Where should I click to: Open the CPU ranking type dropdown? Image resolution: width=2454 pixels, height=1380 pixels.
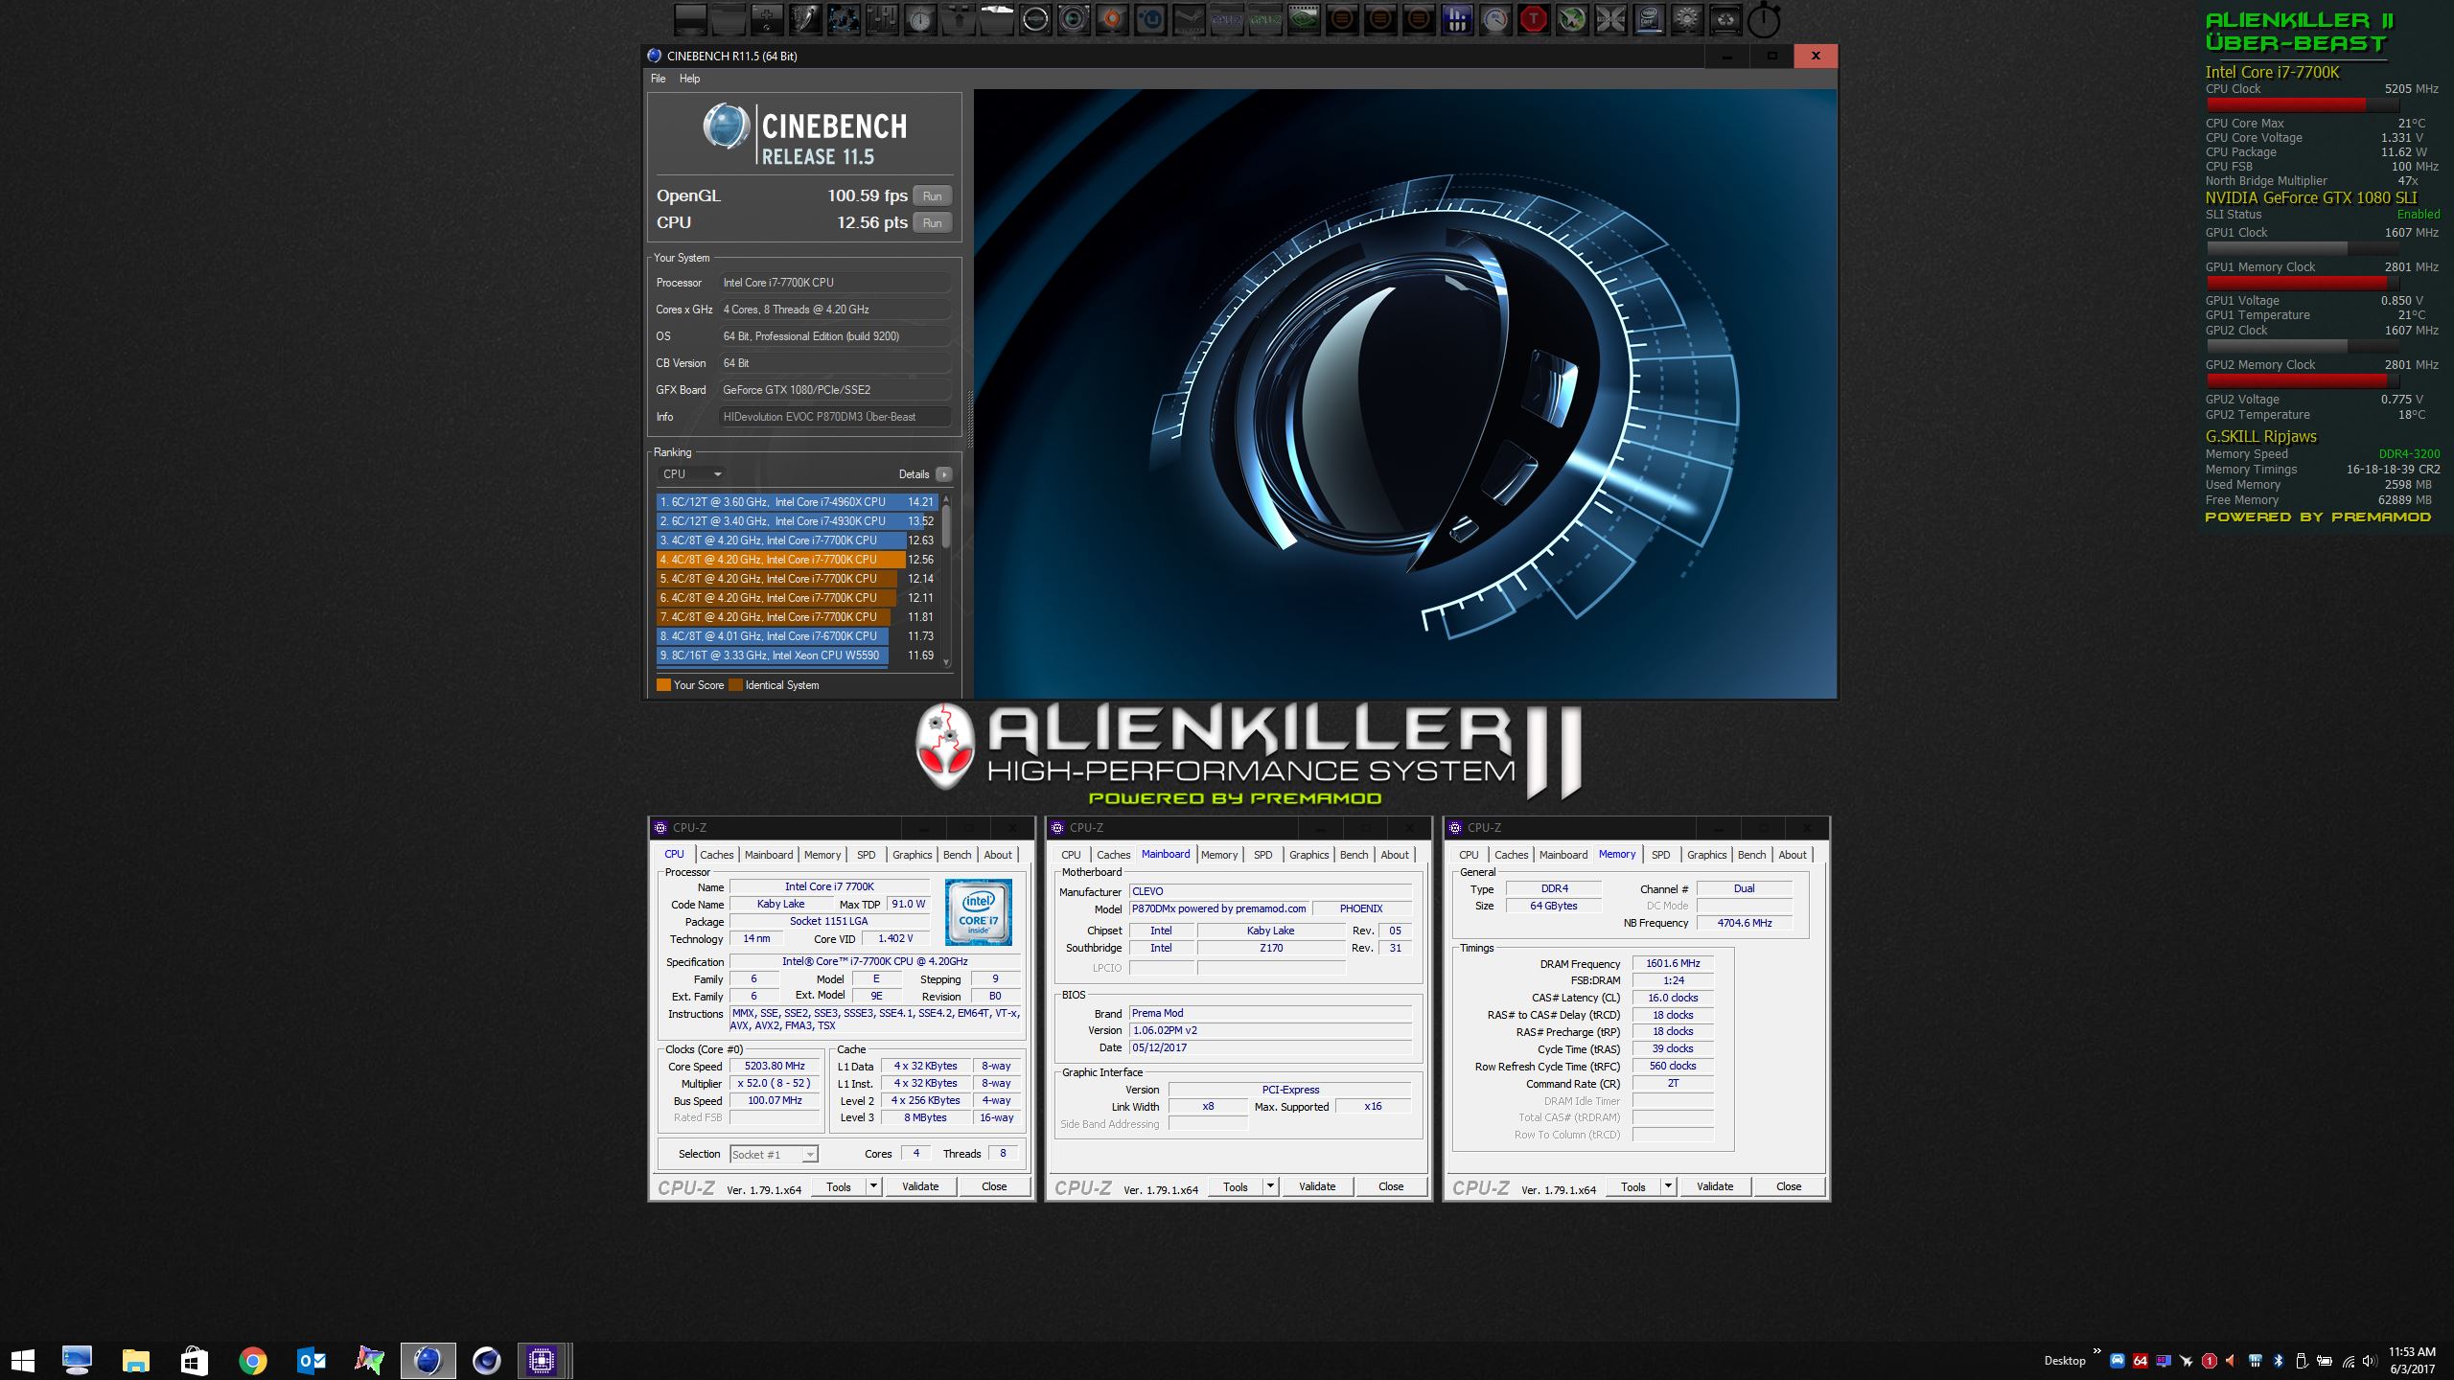coord(692,474)
